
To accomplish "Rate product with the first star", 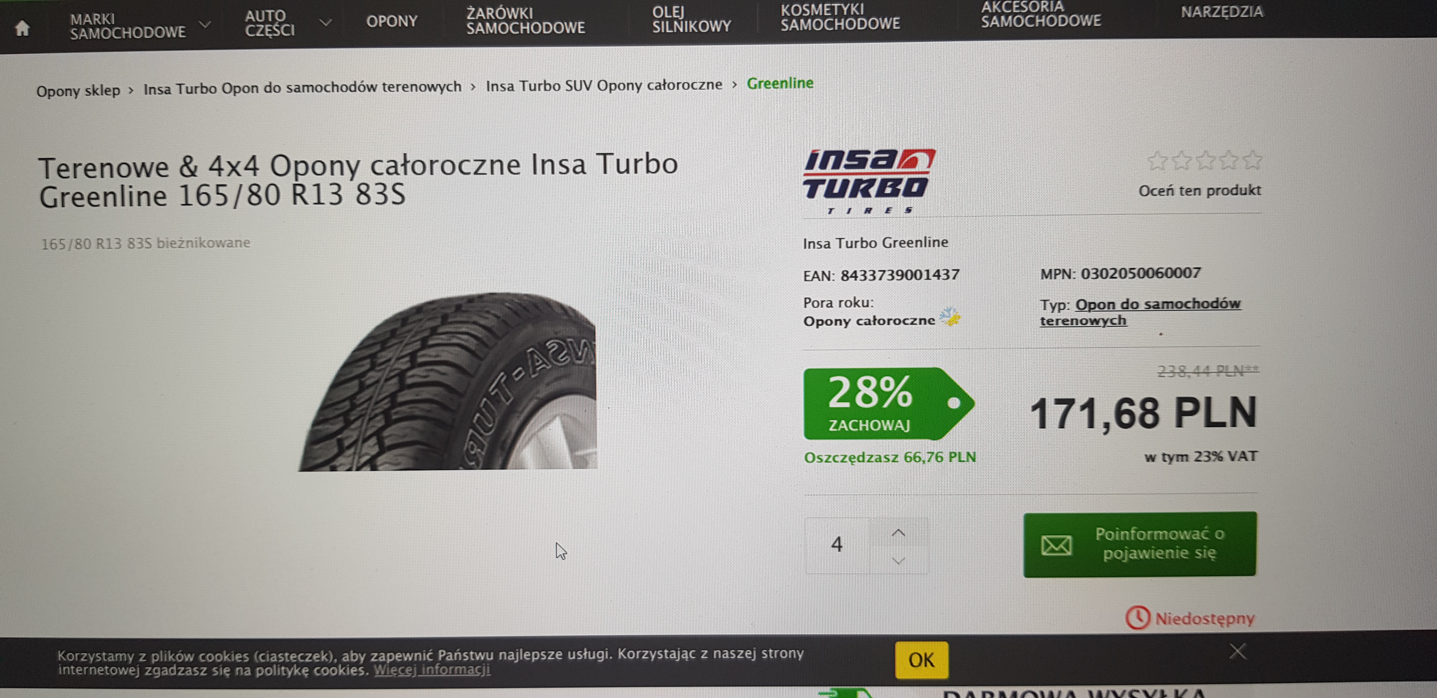I will pyautogui.click(x=1158, y=161).
